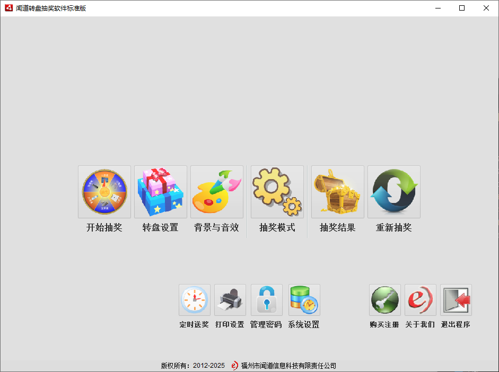Viewport: 499px width, 372px height.
Task: Click 重新抽奖 refresh arrows icon
Action: pyautogui.click(x=394, y=192)
